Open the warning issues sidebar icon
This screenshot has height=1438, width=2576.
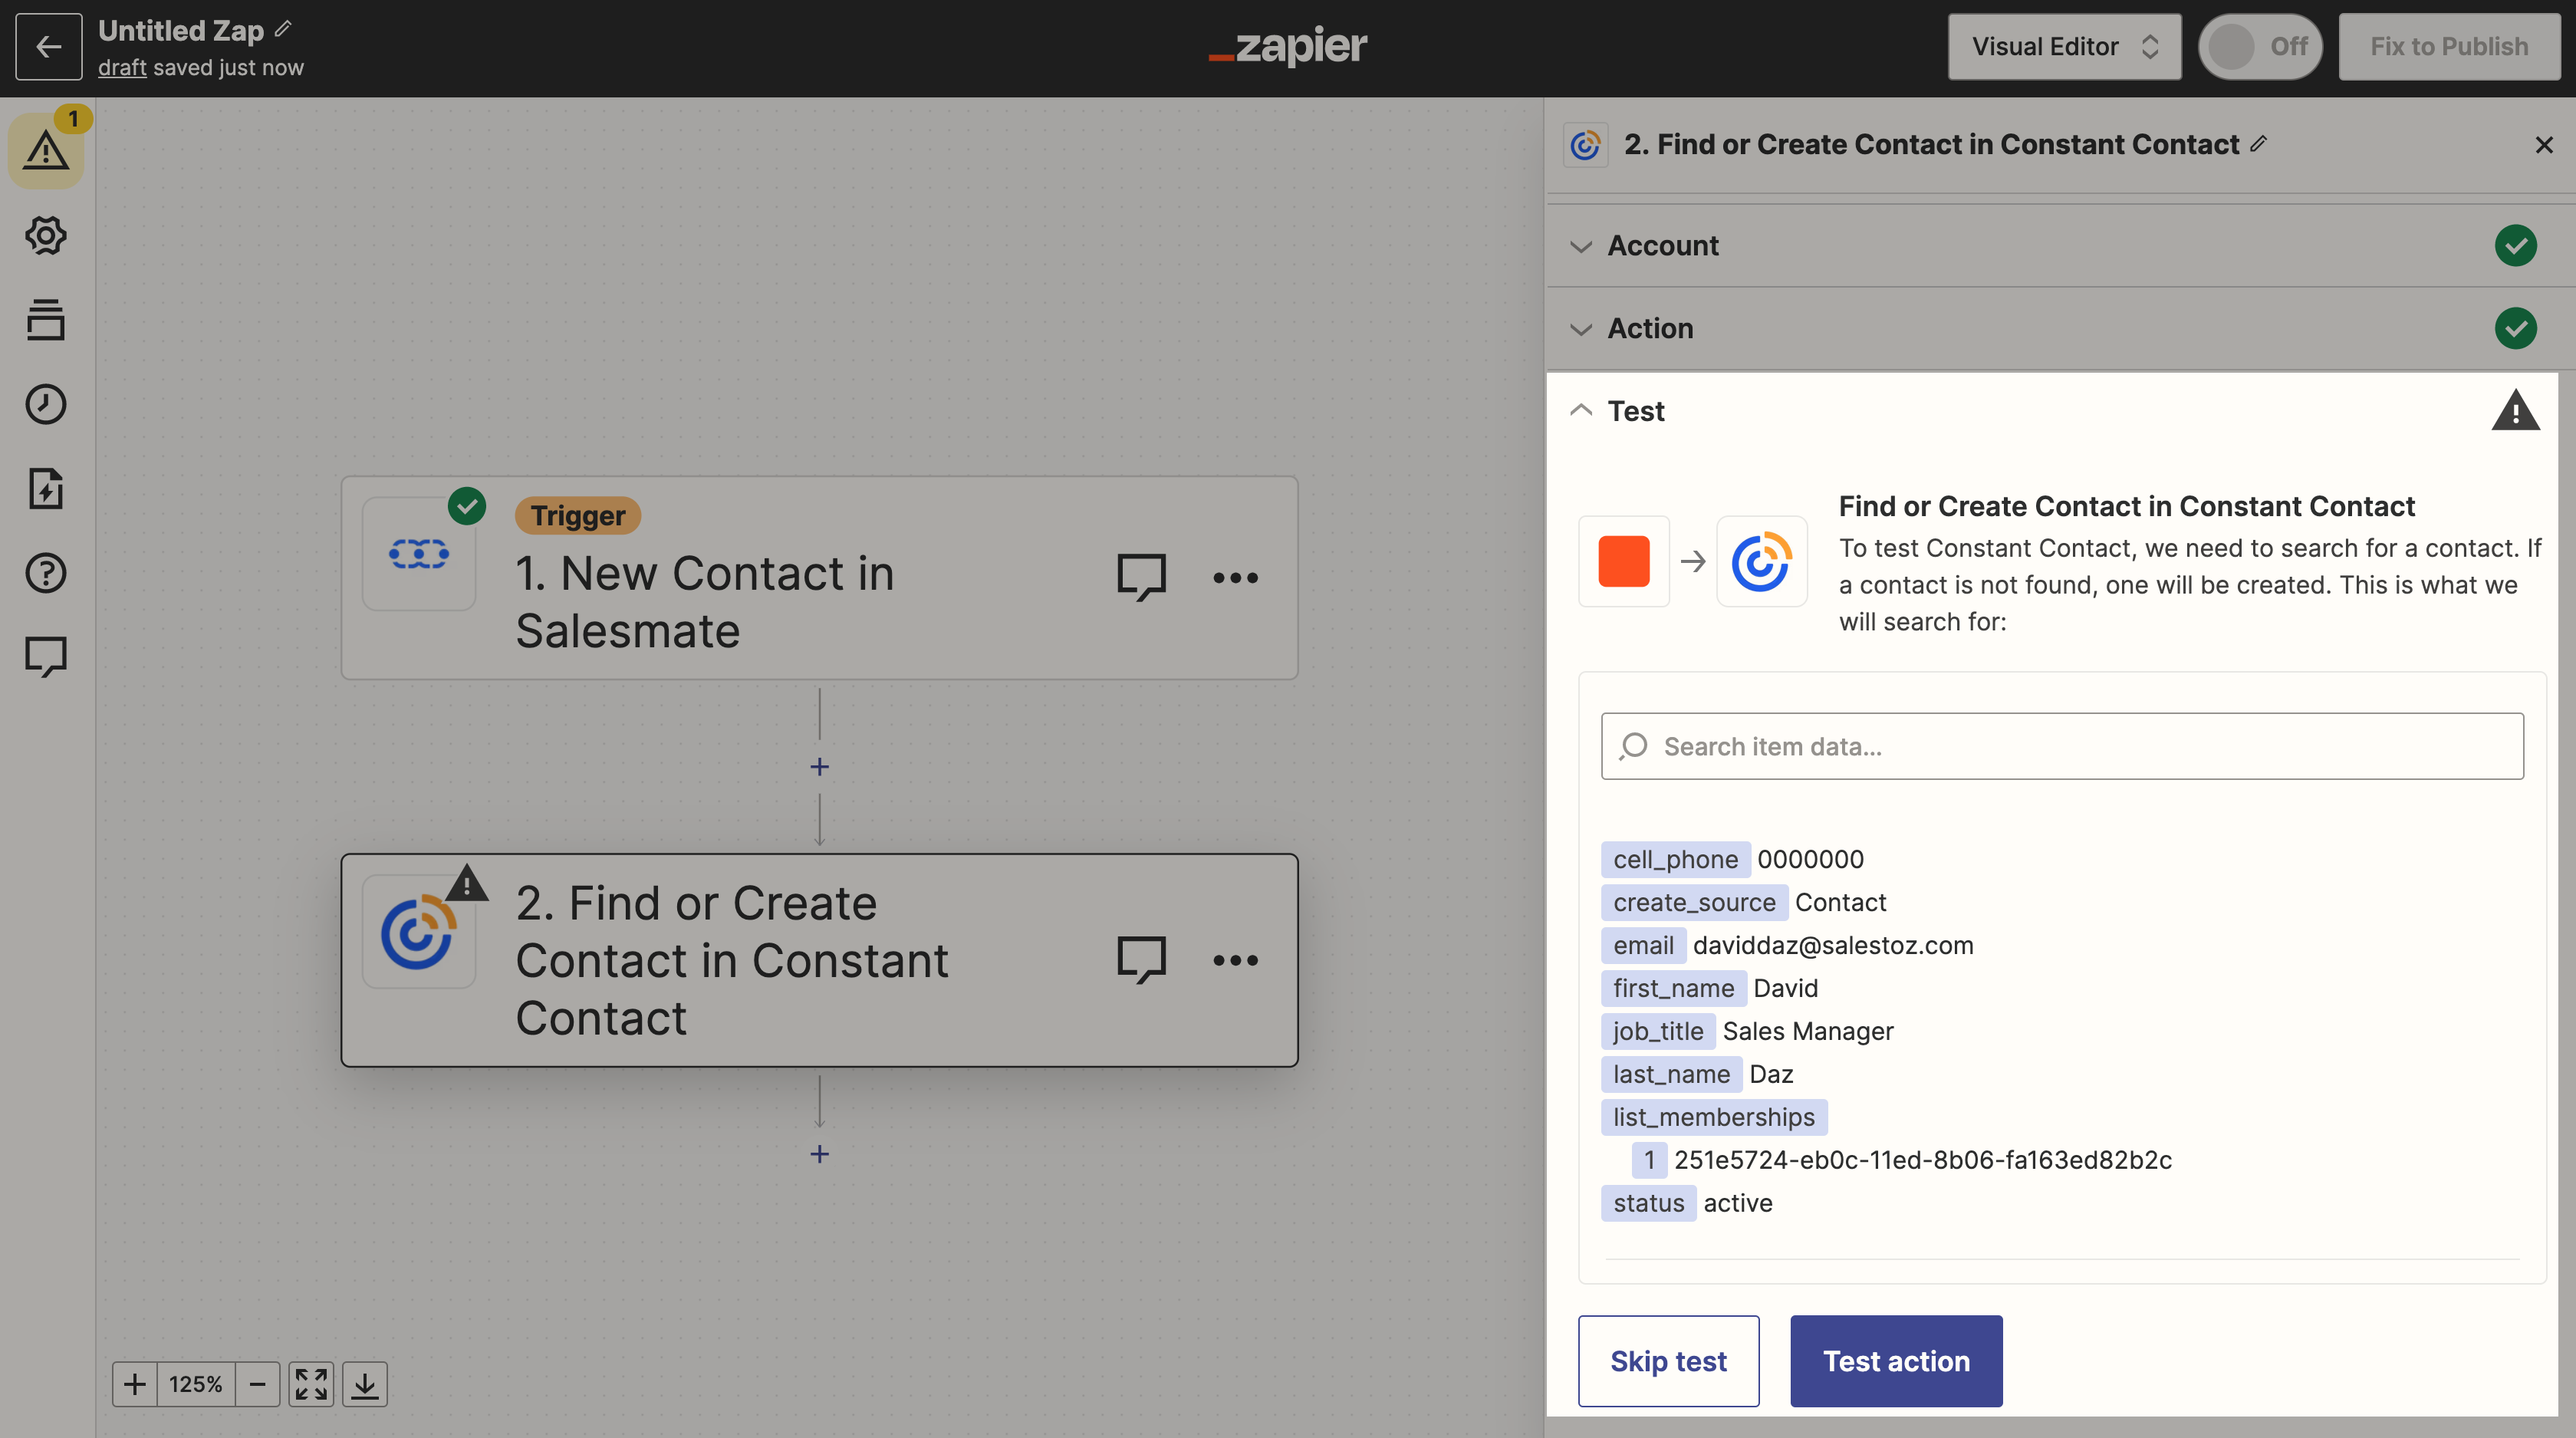pos(46,151)
